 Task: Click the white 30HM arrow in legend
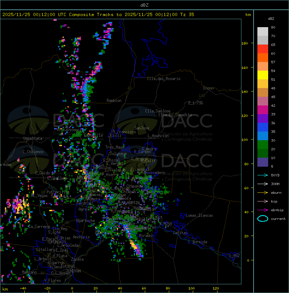[x=263, y=184]
